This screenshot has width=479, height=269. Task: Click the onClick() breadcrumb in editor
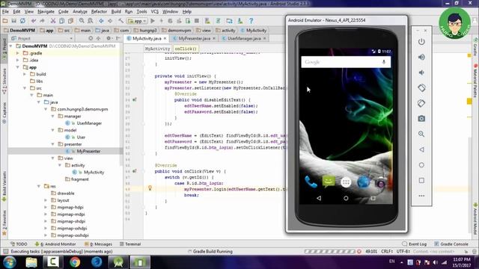pos(186,49)
